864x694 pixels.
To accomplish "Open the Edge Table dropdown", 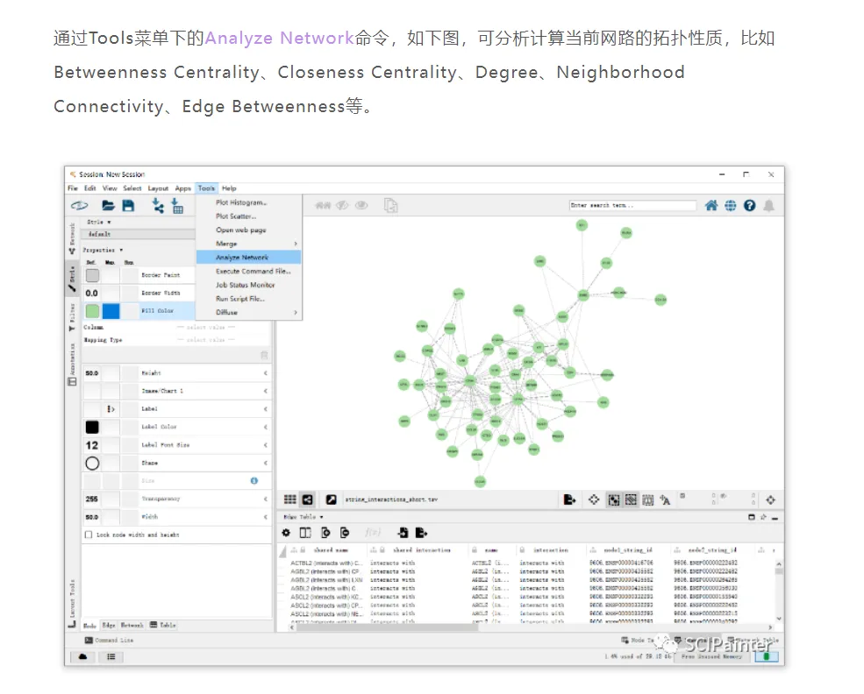I will [x=303, y=517].
